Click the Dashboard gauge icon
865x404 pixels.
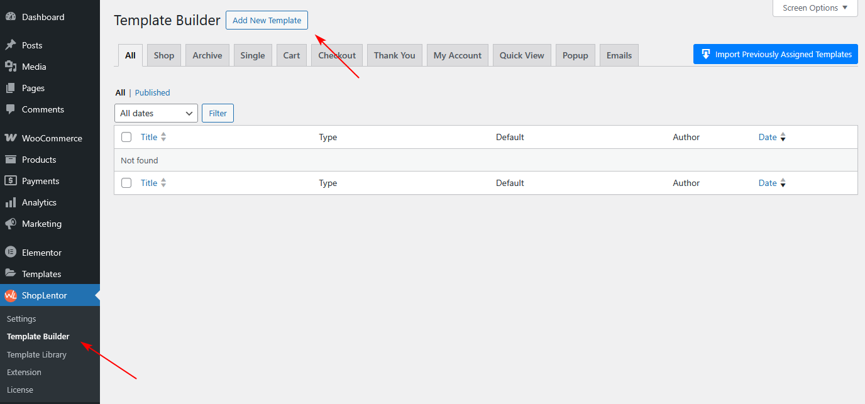point(11,17)
